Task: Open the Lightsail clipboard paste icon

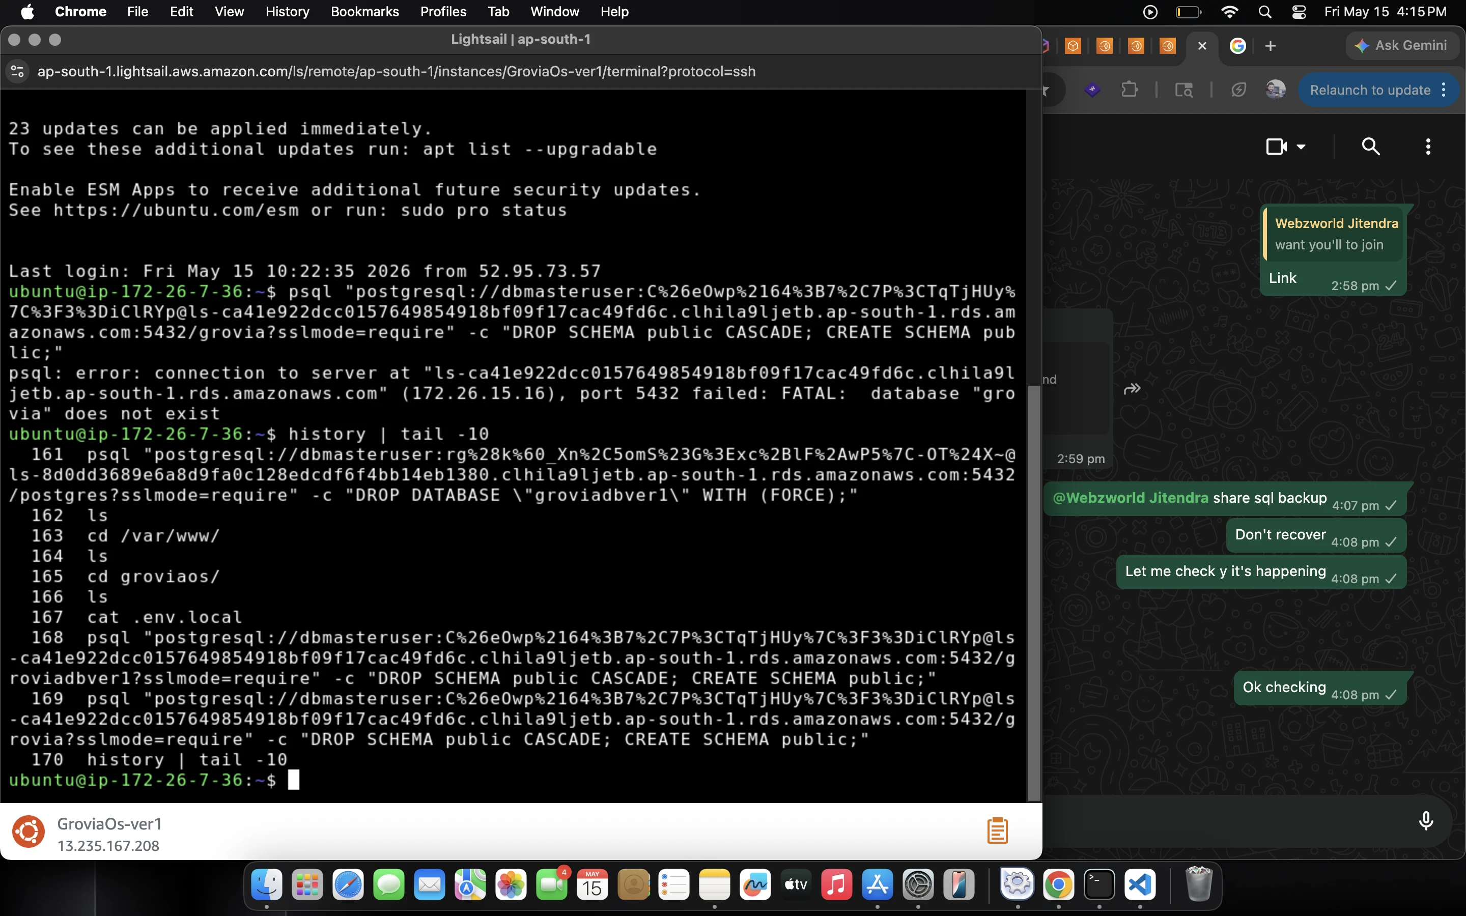Action: (x=997, y=831)
